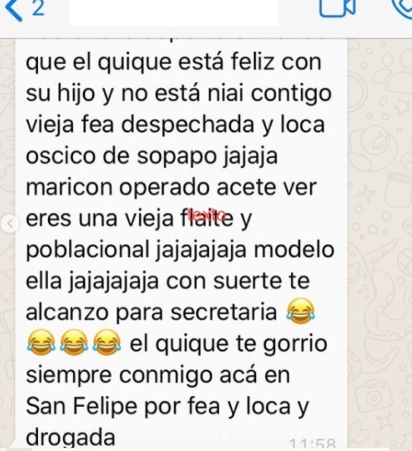Tap the third laughing emoji before 'el quique'
412x451 pixels.
point(106,342)
